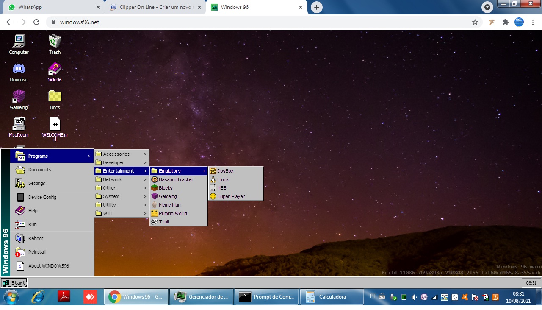Launch DosBox from the Emulators menu
Viewport: 542px width, 310px height.
[236, 171]
